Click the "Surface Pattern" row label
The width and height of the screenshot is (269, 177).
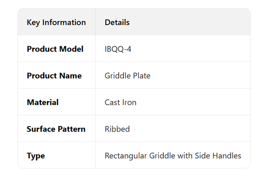tap(56, 129)
